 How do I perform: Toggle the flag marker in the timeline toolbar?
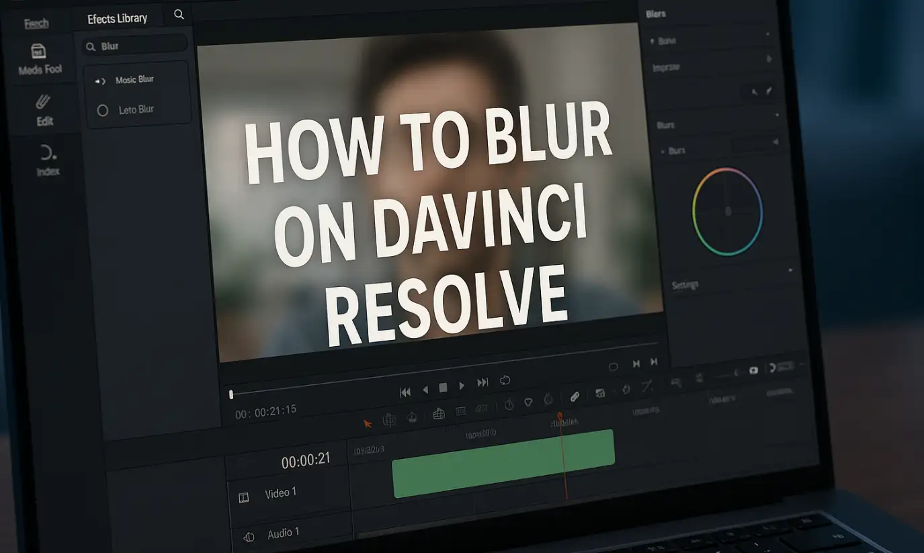click(x=529, y=401)
